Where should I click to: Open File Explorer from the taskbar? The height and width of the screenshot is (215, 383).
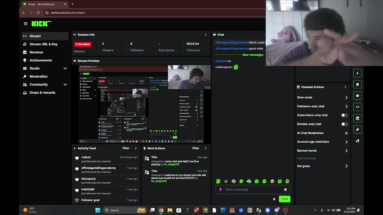point(170,210)
